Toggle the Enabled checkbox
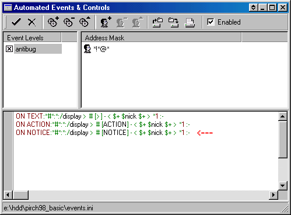The image size is (291, 215). pos(211,22)
